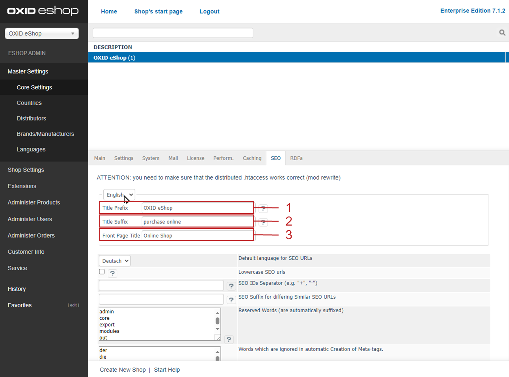Screen dimensions: 509x377
Task: Click the edit link beside Favorites
Action: (73, 305)
